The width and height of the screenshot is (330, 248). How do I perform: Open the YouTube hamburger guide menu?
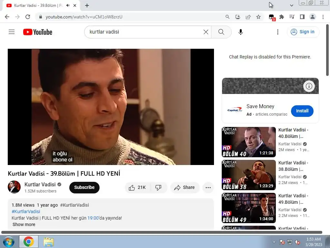tap(12, 32)
